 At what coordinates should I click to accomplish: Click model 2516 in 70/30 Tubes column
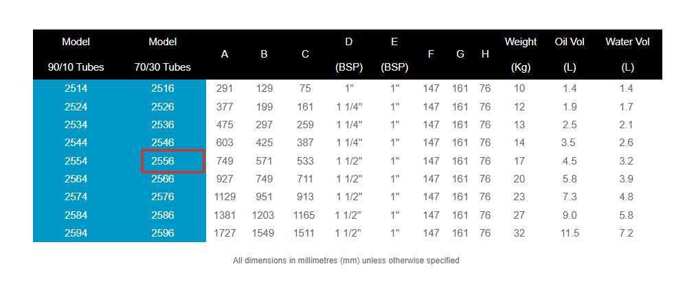[x=163, y=88]
